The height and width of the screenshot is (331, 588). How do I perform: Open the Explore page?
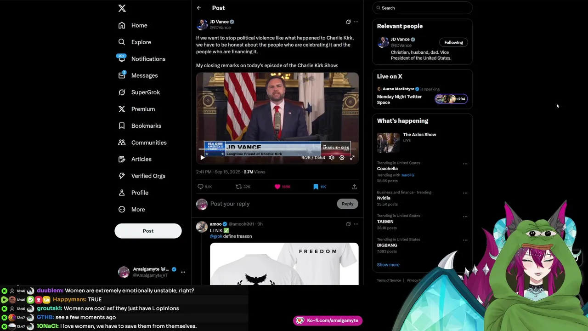tap(135, 42)
